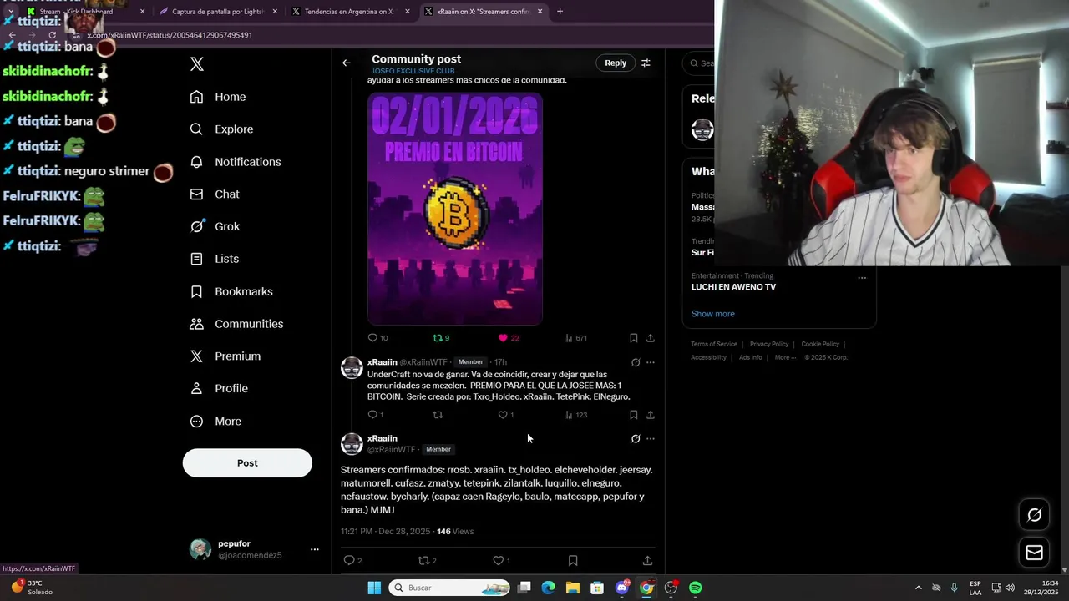Open account options dots next to pepufor
This screenshot has height=601, width=1069.
[315, 549]
